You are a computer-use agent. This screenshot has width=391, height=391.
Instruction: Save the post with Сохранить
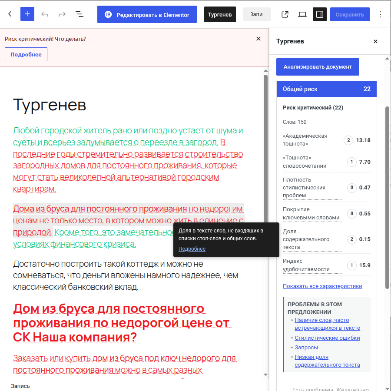(350, 14)
